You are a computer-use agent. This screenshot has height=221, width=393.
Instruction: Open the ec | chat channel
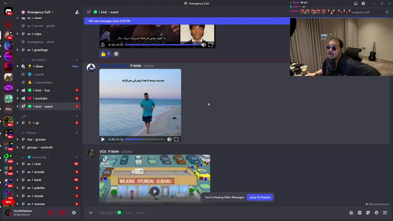49,164
